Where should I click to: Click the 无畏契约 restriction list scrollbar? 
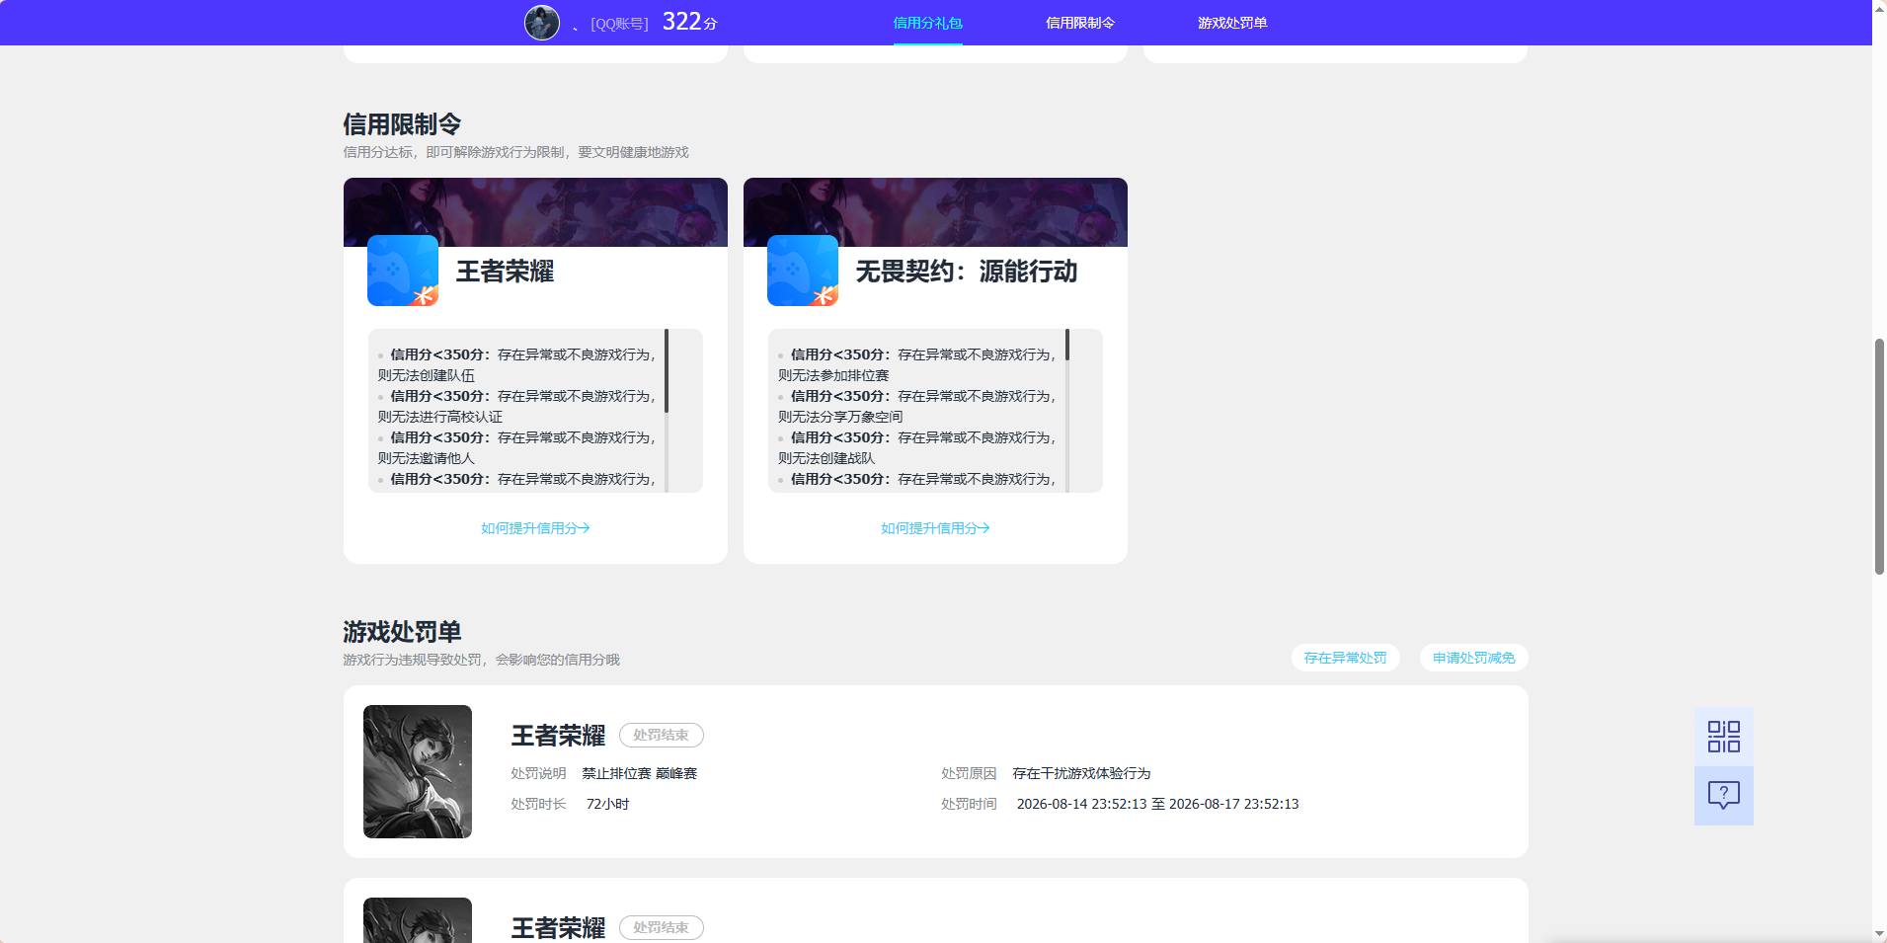[x=1066, y=345]
